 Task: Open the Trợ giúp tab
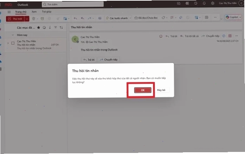(x=47, y=12)
